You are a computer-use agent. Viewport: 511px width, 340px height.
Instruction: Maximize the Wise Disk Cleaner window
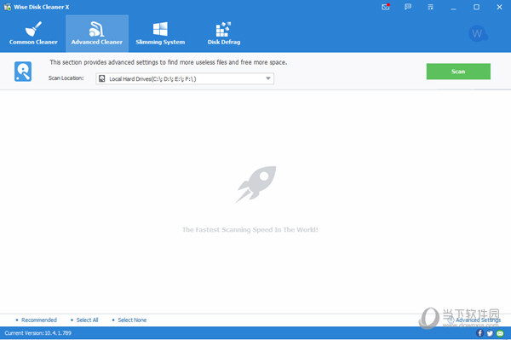tap(476, 7)
